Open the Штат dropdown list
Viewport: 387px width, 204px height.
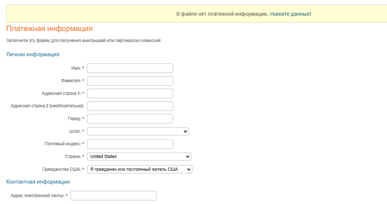138,131
